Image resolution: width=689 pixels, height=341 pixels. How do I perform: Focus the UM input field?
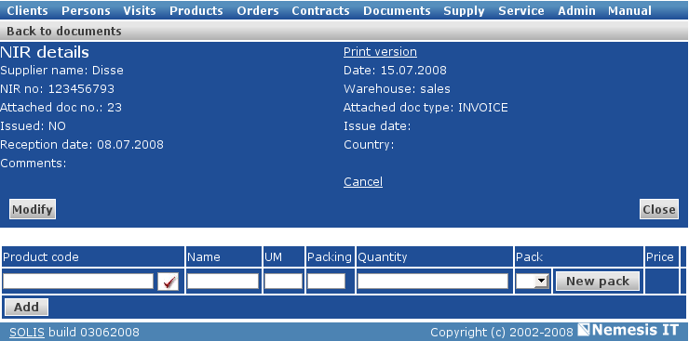[x=283, y=282]
